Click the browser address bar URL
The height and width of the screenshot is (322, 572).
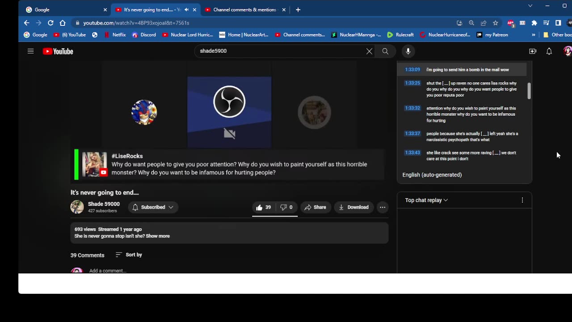[136, 23]
